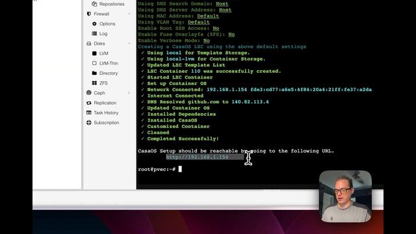Click the Replication arrows icon
Screen dimensions: 416x234
point(89,103)
